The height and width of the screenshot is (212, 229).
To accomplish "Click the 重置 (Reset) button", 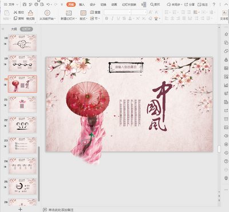I will (x=95, y=12).
